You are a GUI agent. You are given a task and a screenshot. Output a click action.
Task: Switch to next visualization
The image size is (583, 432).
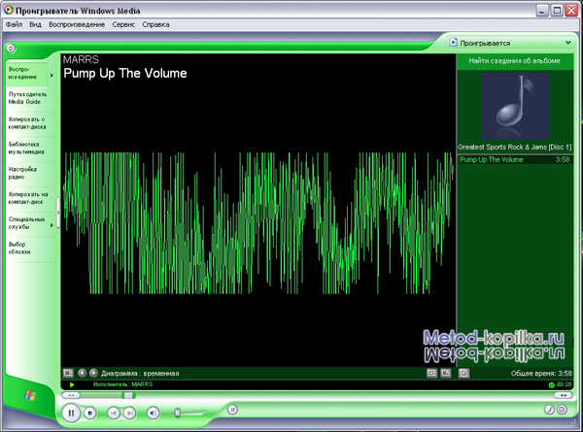tap(93, 372)
